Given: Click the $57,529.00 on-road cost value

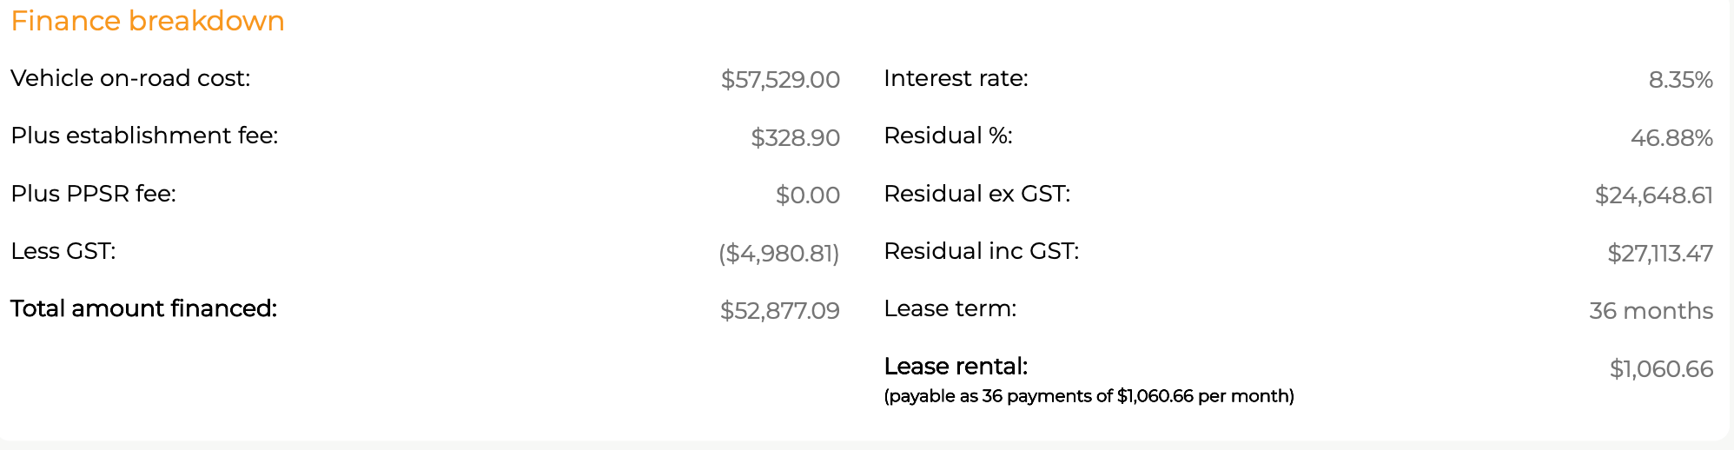Looking at the screenshot, I should pyautogui.click(x=780, y=80).
